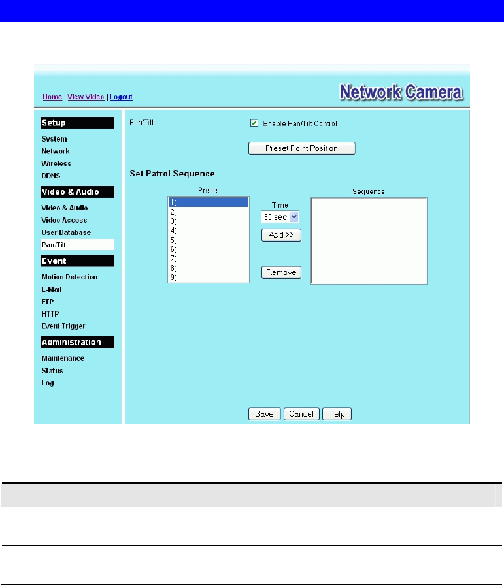The width and height of the screenshot is (504, 585).
Task: Open Motion Detection page
Action: click(69, 277)
